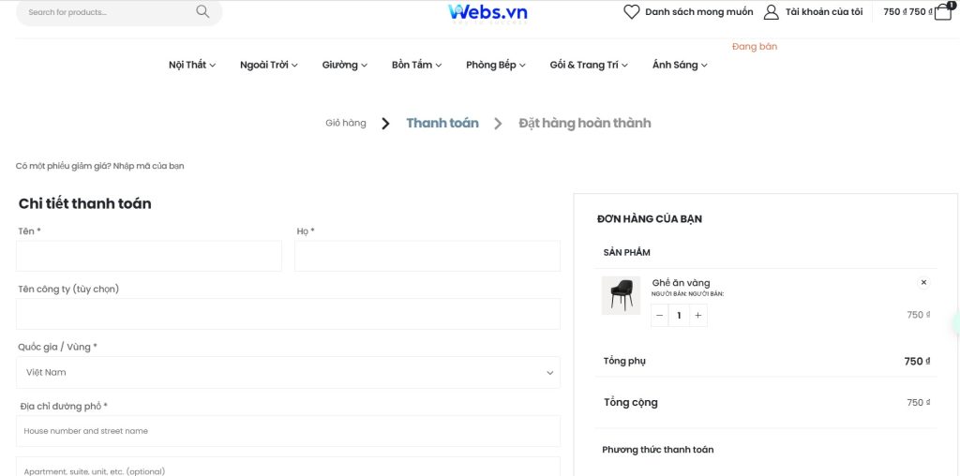
Task: Focus the Tên first name field
Action: (x=149, y=256)
